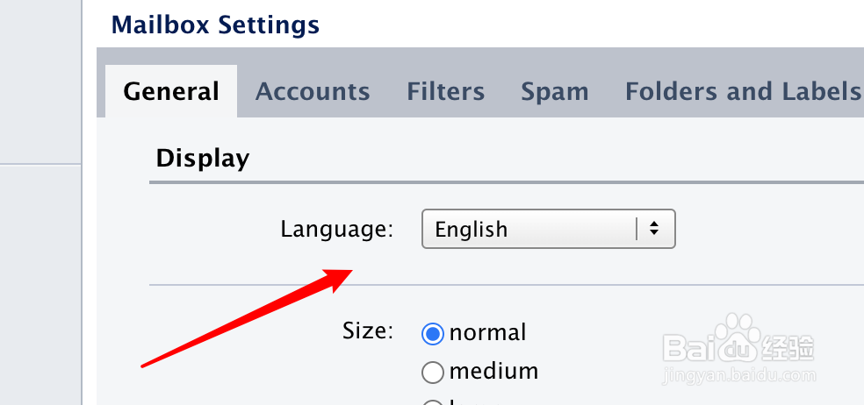
Task: Click the Display section heading
Action: click(203, 159)
